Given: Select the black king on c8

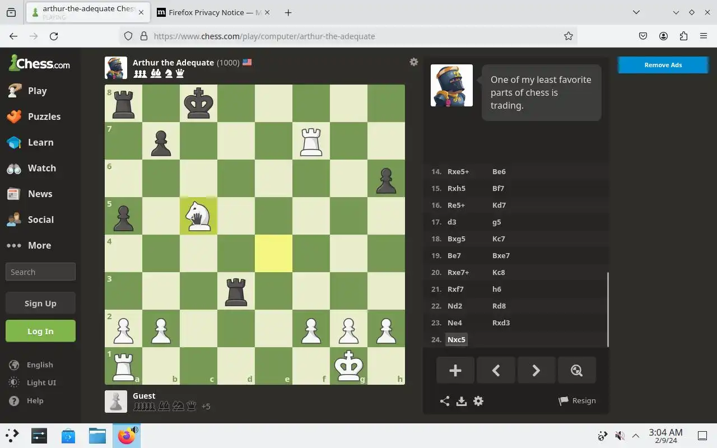Looking at the screenshot, I should (x=198, y=103).
